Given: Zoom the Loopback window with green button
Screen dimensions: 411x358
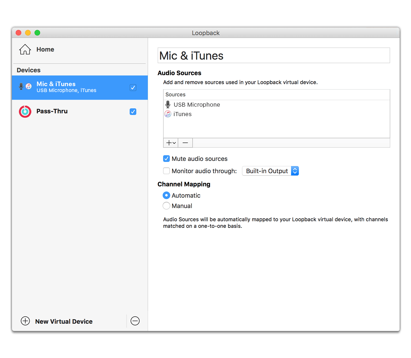Looking at the screenshot, I should click(x=37, y=33).
